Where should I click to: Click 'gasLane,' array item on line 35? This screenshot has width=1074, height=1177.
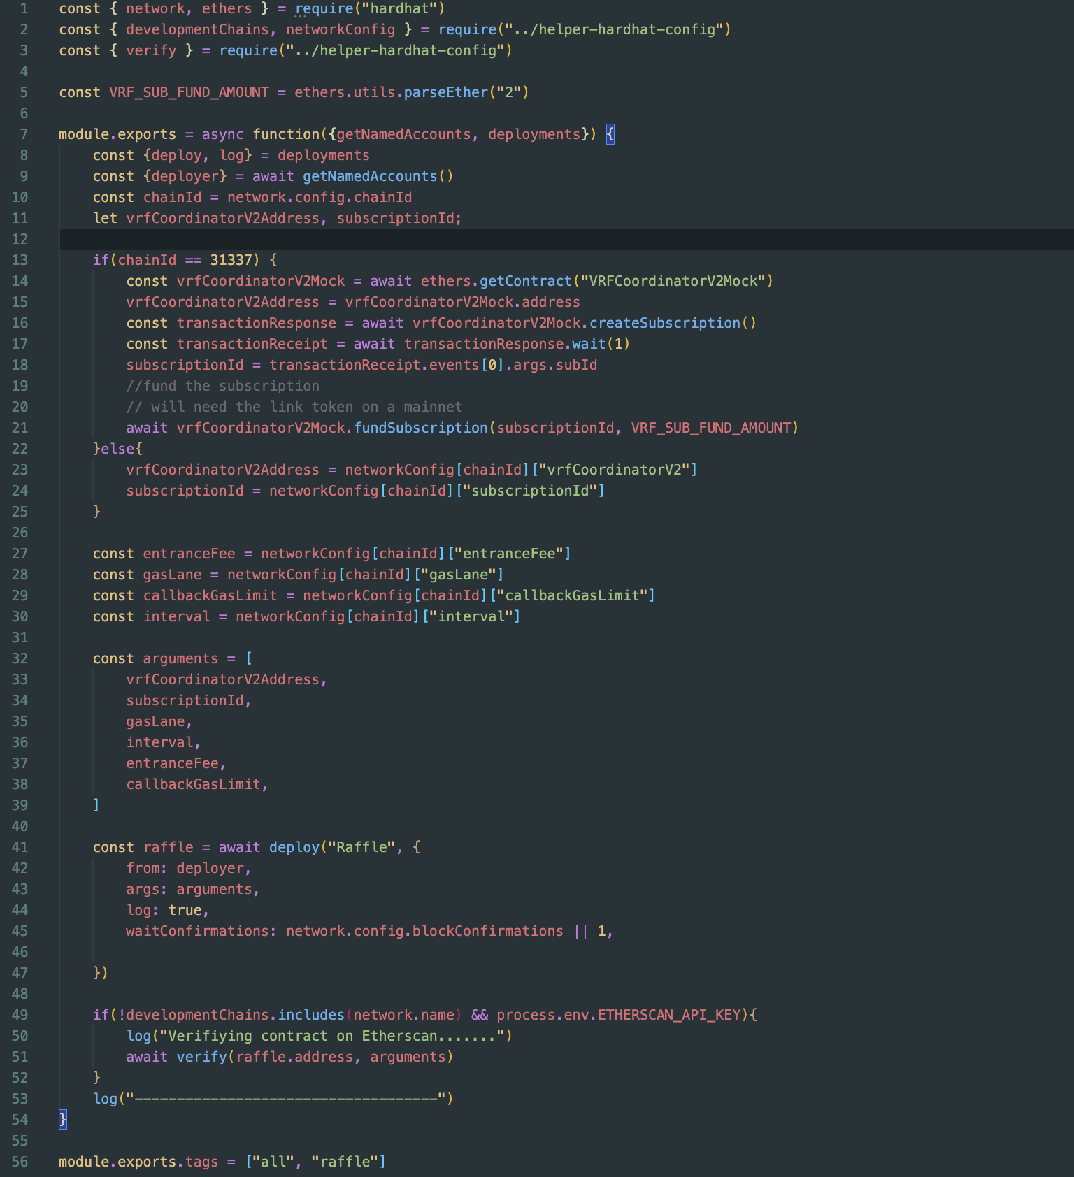(159, 721)
